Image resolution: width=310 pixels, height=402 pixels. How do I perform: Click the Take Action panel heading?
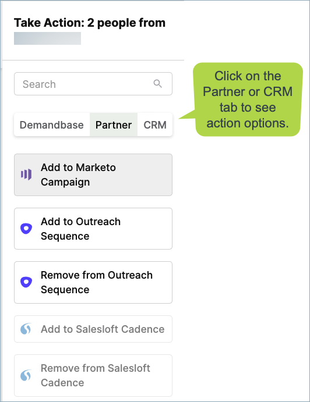pyautogui.click(x=90, y=23)
